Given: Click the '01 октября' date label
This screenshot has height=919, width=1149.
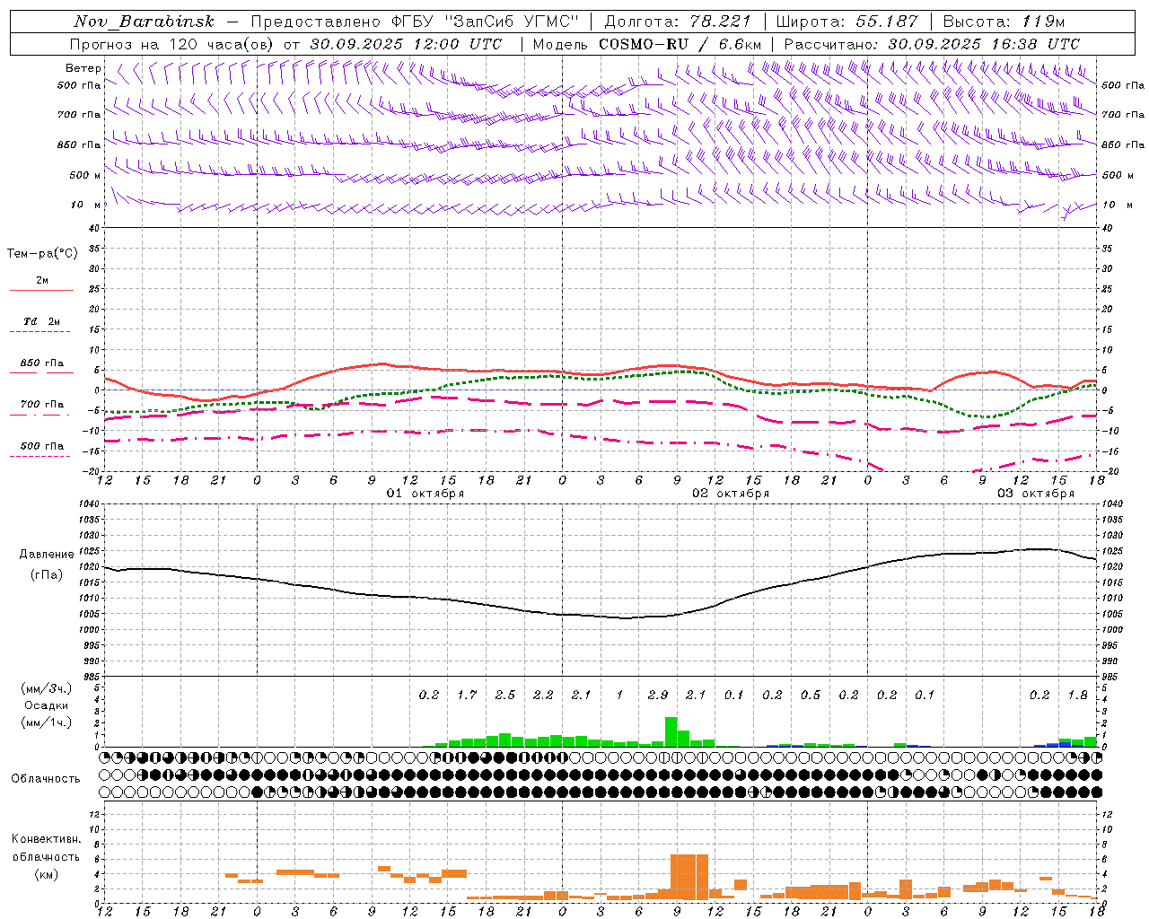Looking at the screenshot, I should 425,494.
